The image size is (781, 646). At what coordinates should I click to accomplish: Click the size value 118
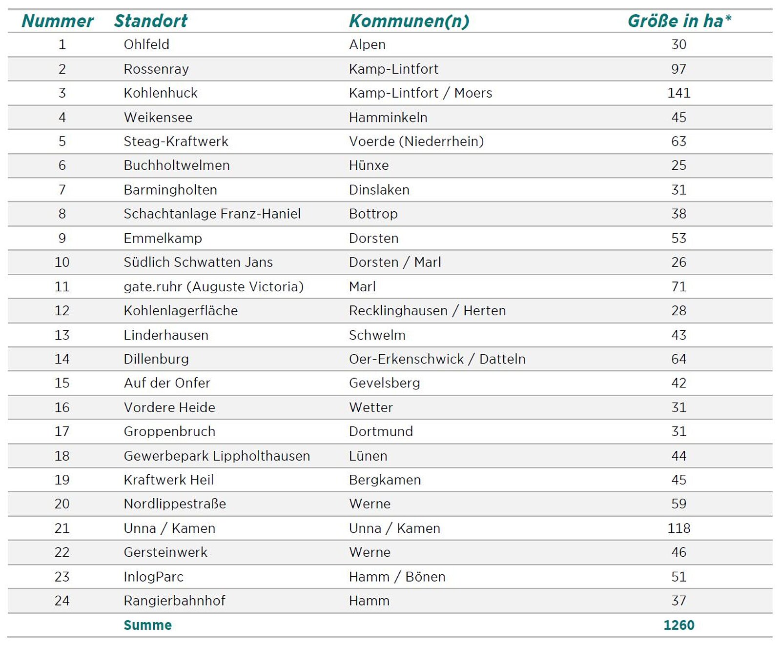click(x=678, y=528)
